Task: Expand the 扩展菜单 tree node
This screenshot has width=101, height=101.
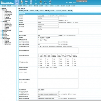Action: click(x=1, y=37)
